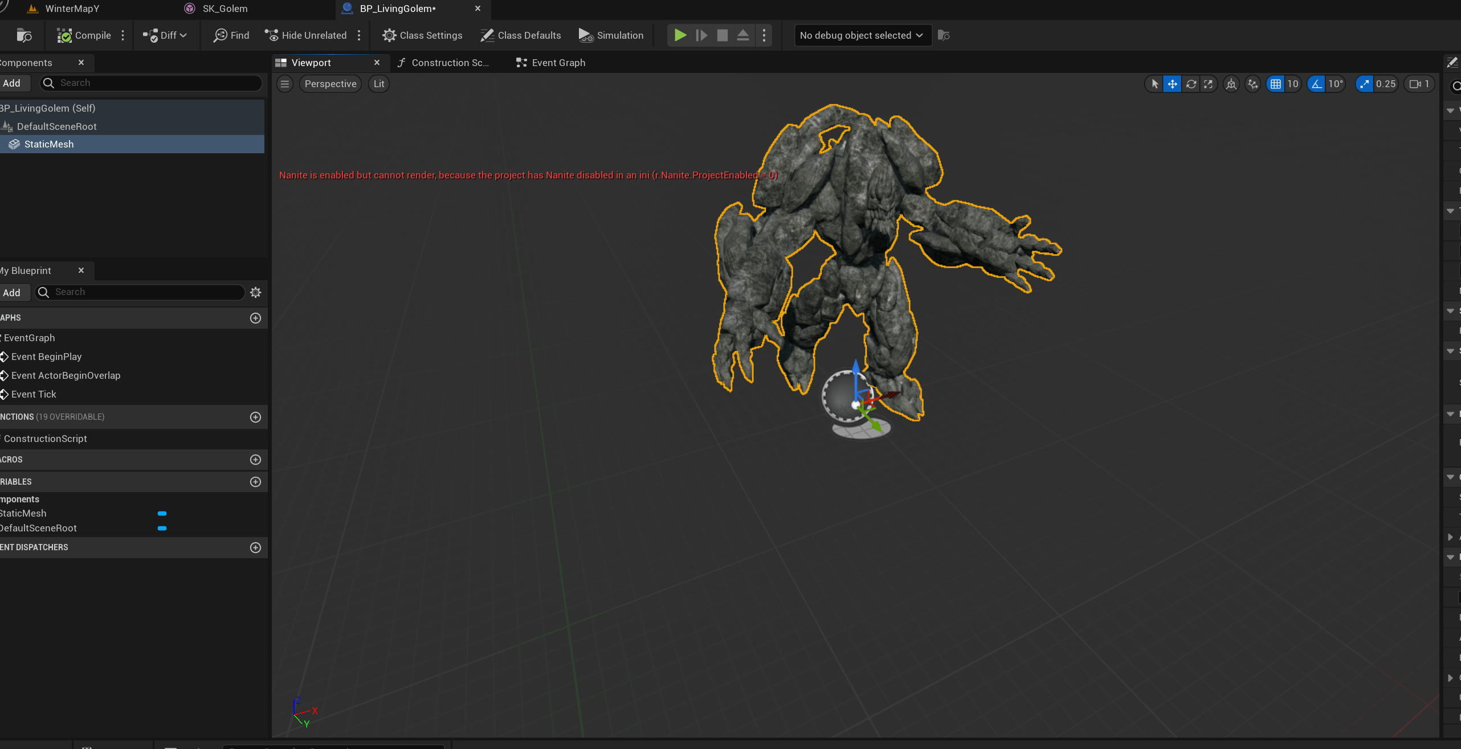
Task: Choose the Scale transform tool
Action: click(x=1208, y=84)
